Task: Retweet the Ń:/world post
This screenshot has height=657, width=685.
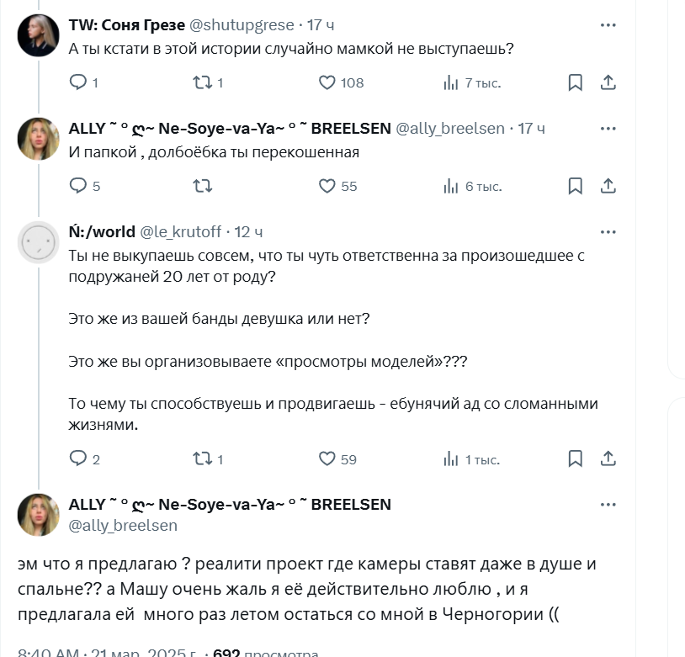Action: tap(203, 458)
